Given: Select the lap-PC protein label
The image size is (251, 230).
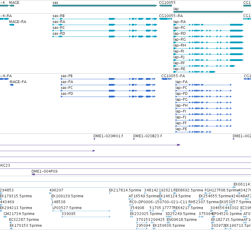Looking at the screenshot, I should click(181, 88).
